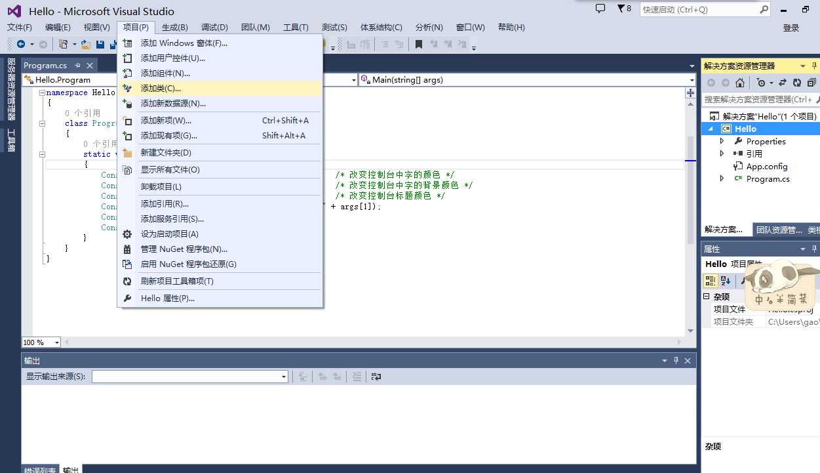
Task: Open the 工具(T) menu
Action: (x=296, y=28)
